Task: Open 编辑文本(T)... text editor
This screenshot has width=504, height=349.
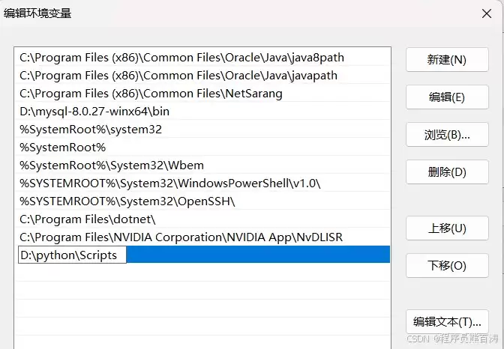Action: (x=447, y=321)
